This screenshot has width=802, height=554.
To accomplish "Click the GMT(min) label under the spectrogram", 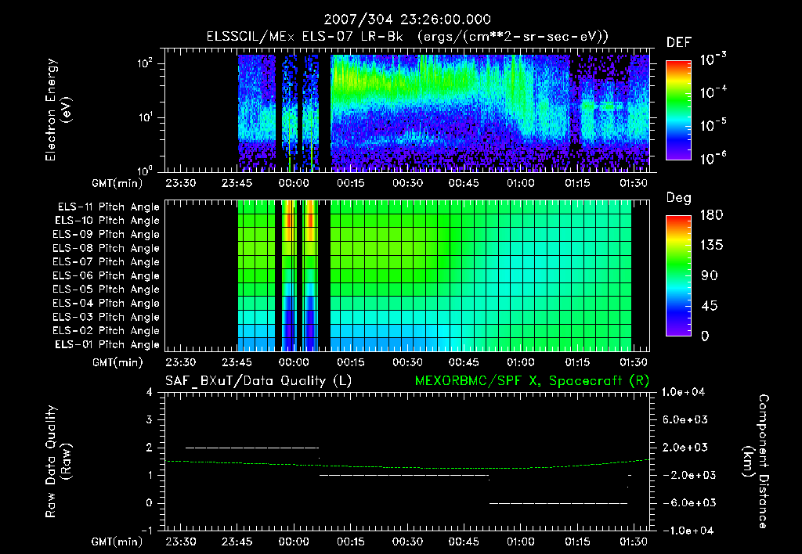I will 117,183.
